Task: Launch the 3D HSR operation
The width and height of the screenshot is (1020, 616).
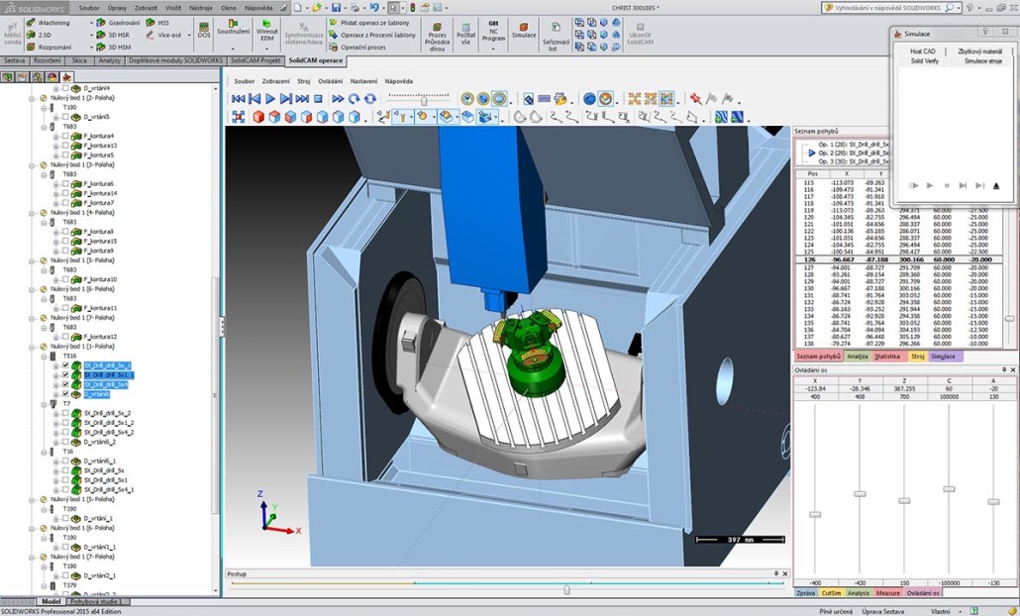Action: click(113, 35)
